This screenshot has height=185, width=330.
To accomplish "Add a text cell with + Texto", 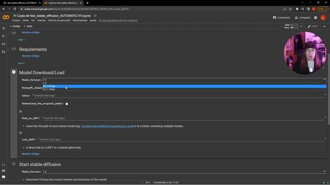I will pos(28,26).
